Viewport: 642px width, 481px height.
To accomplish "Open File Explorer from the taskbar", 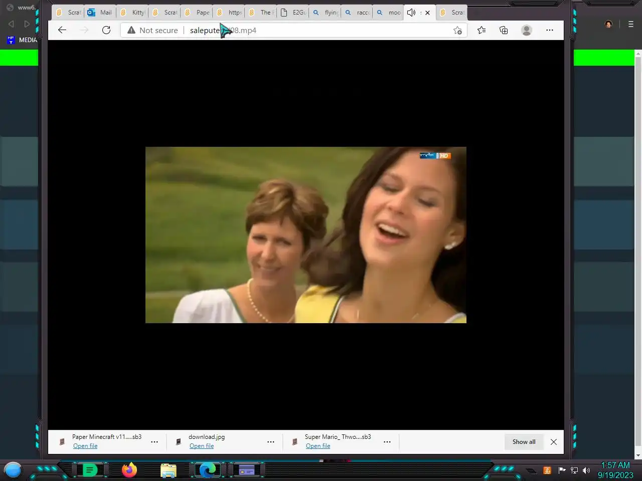I will click(x=169, y=470).
